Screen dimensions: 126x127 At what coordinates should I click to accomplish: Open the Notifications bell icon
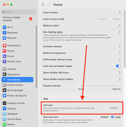(4, 45)
